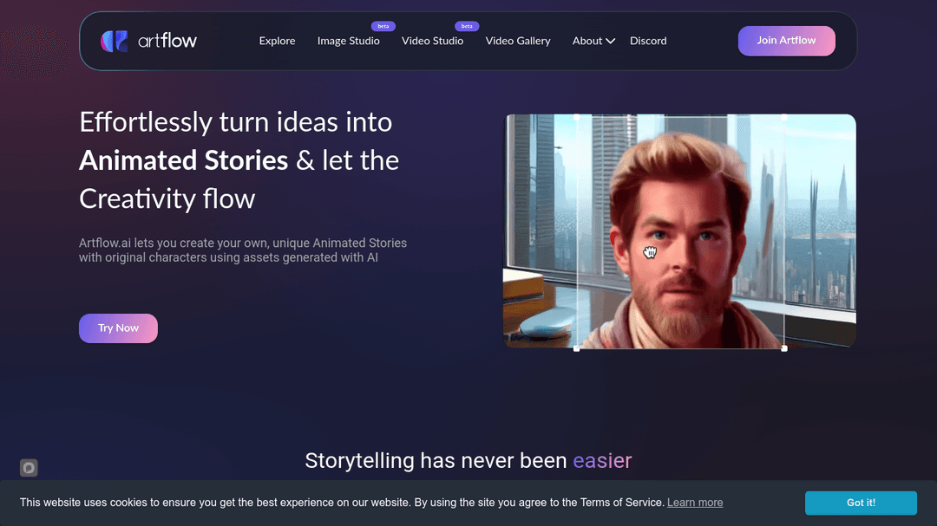Open the Learn more cookie link
The height and width of the screenshot is (526, 937).
(x=695, y=503)
